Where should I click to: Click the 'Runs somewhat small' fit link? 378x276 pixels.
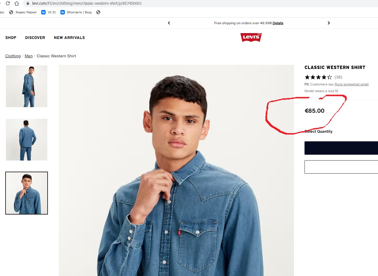352,84
